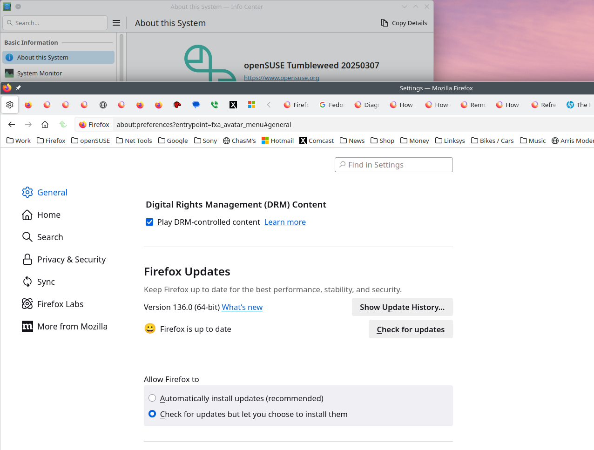Viewport: 594px width, 450px height.
Task: Open Privacy & Security settings
Action: [x=64, y=259]
